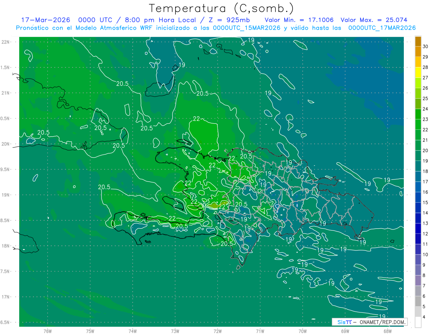Image resolution: width=435 pixels, height=336 pixels.
Task: Pick the orange legend band between 29 and 30
Action: point(418,51)
